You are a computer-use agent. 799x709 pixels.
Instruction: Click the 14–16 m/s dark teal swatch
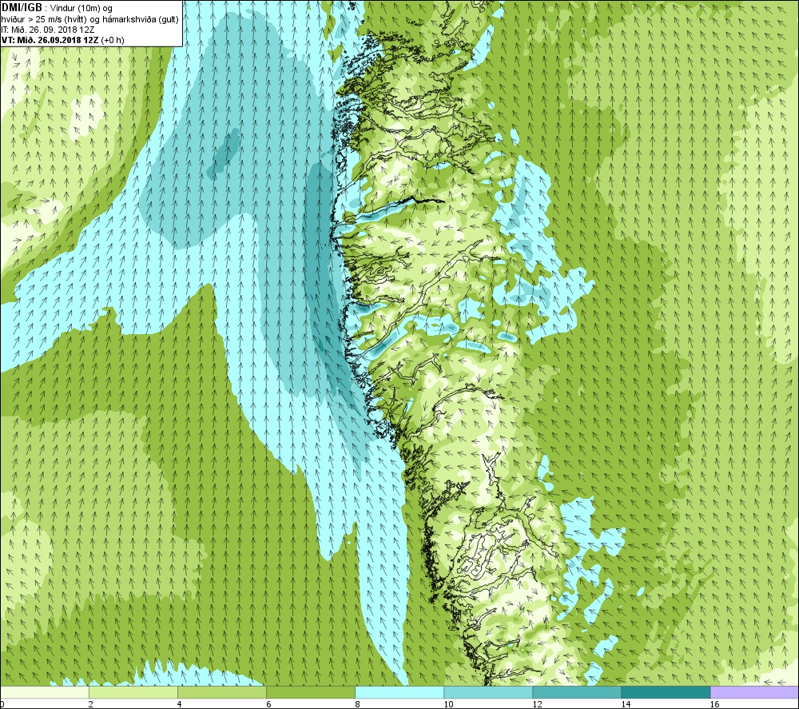[x=666, y=692]
